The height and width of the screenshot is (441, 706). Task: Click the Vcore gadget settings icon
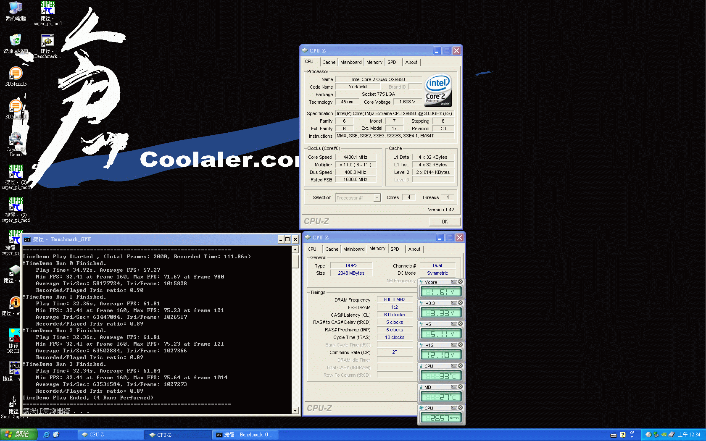pos(454,282)
